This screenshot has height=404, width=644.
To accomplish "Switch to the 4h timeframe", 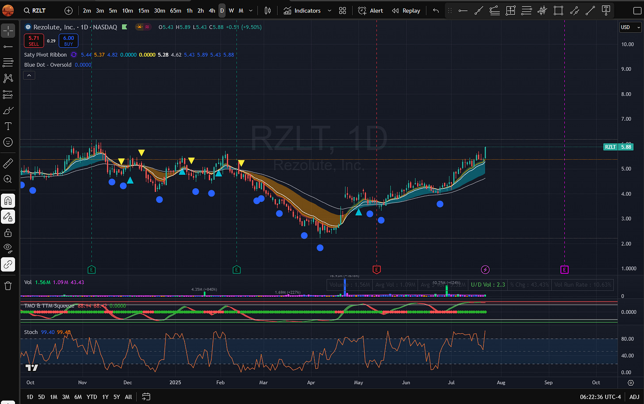I will [212, 11].
